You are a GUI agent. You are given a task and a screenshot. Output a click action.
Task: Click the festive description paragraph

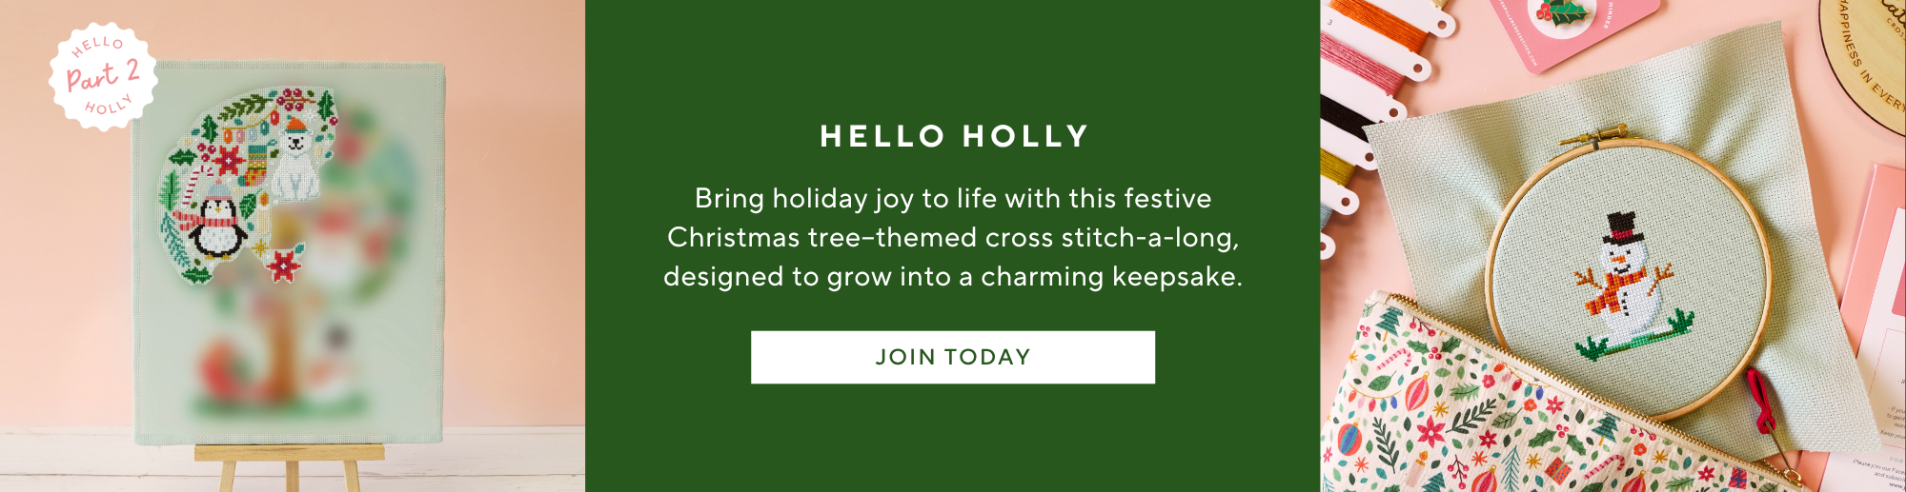pos(953,237)
